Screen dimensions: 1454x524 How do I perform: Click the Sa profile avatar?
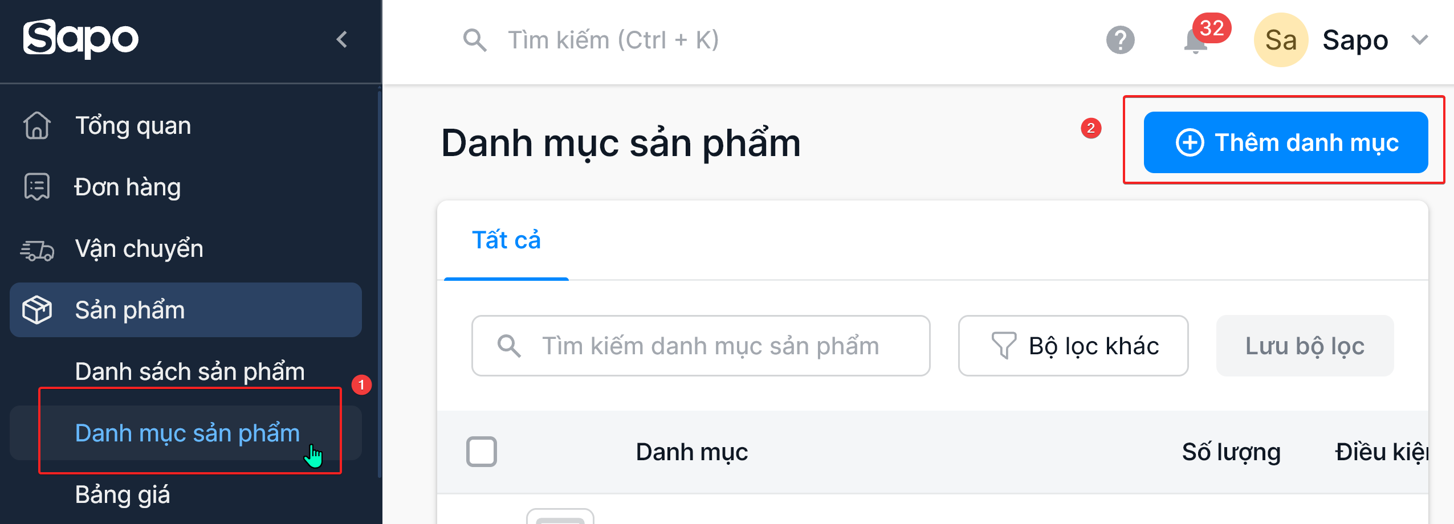click(1280, 40)
